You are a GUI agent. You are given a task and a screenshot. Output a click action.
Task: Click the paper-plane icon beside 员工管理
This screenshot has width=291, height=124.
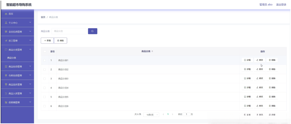point(6,41)
